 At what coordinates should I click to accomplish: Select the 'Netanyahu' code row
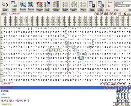[x=65, y=104]
